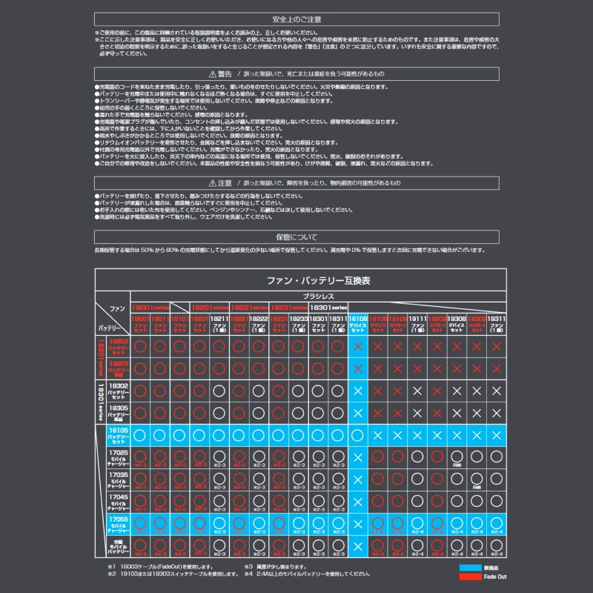Click the 18305 バッテリー row label
Viewport: 593px width, 593px height.
(119, 413)
